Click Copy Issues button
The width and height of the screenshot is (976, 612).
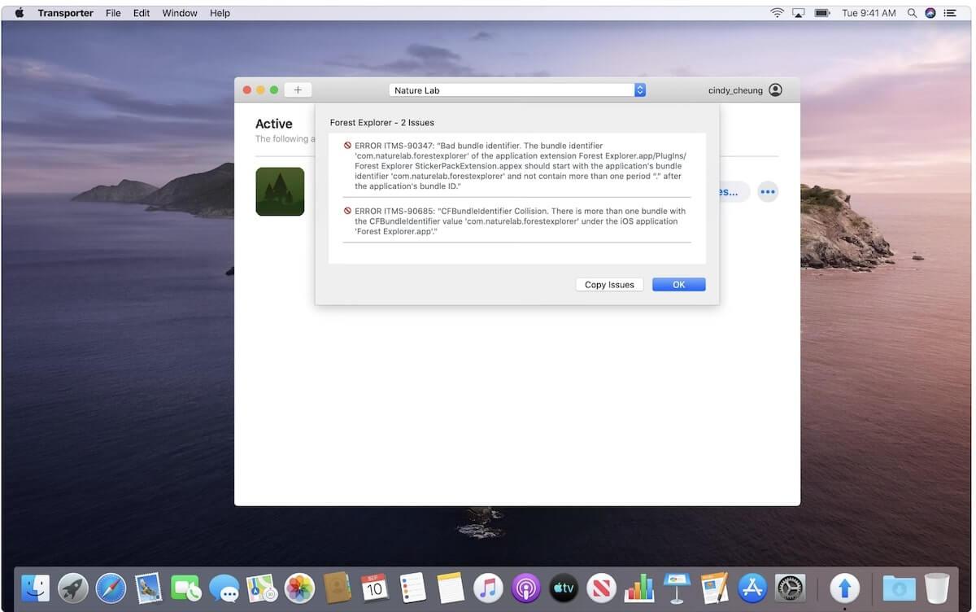pos(609,285)
